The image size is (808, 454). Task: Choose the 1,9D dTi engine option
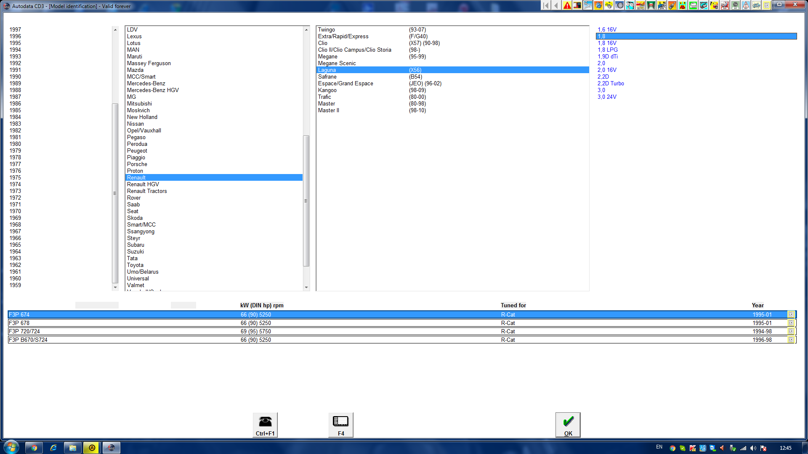608,56
